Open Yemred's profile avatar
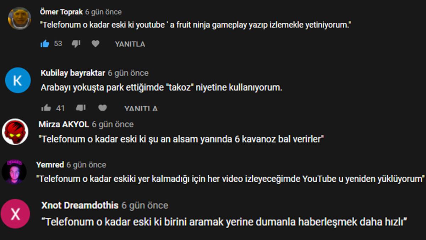426x240 pixels. 14,172
